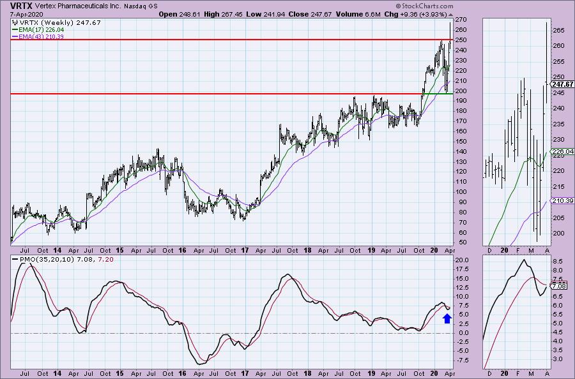Image resolution: width=575 pixels, height=379 pixels.
Task: Click the 17.5 PMO axis label
Action: (x=461, y=269)
